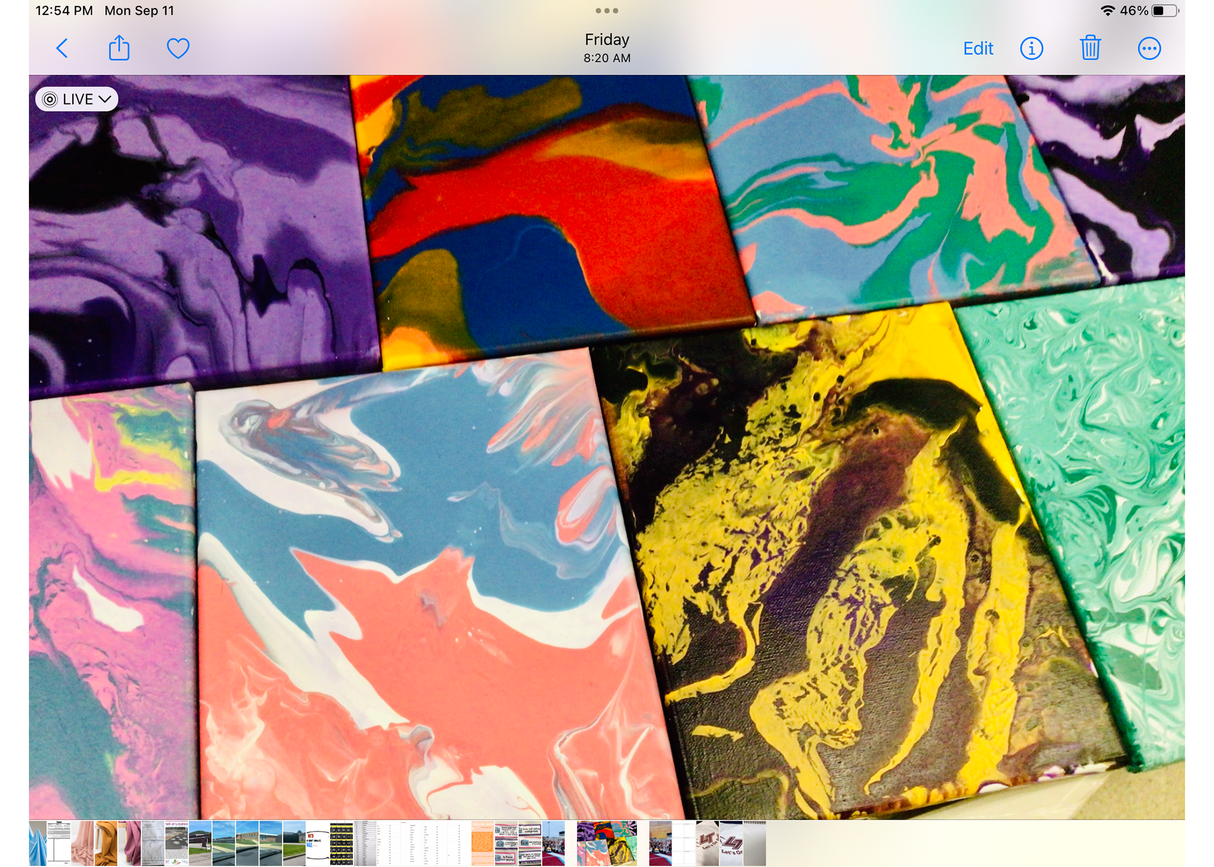The height and width of the screenshot is (867, 1214).
Task: Tap the battery indicator icon
Action: click(x=1165, y=10)
